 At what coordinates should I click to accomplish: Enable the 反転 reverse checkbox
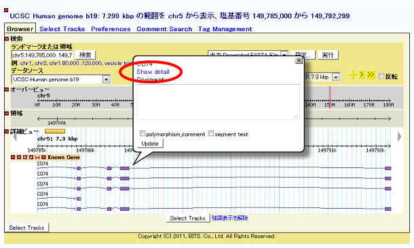[x=381, y=76]
